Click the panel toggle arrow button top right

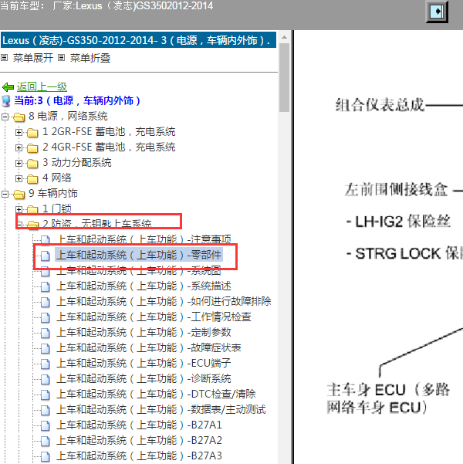coord(438,12)
